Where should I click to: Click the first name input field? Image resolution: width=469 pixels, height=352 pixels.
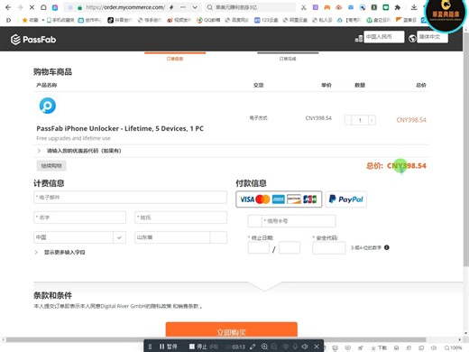79,218
